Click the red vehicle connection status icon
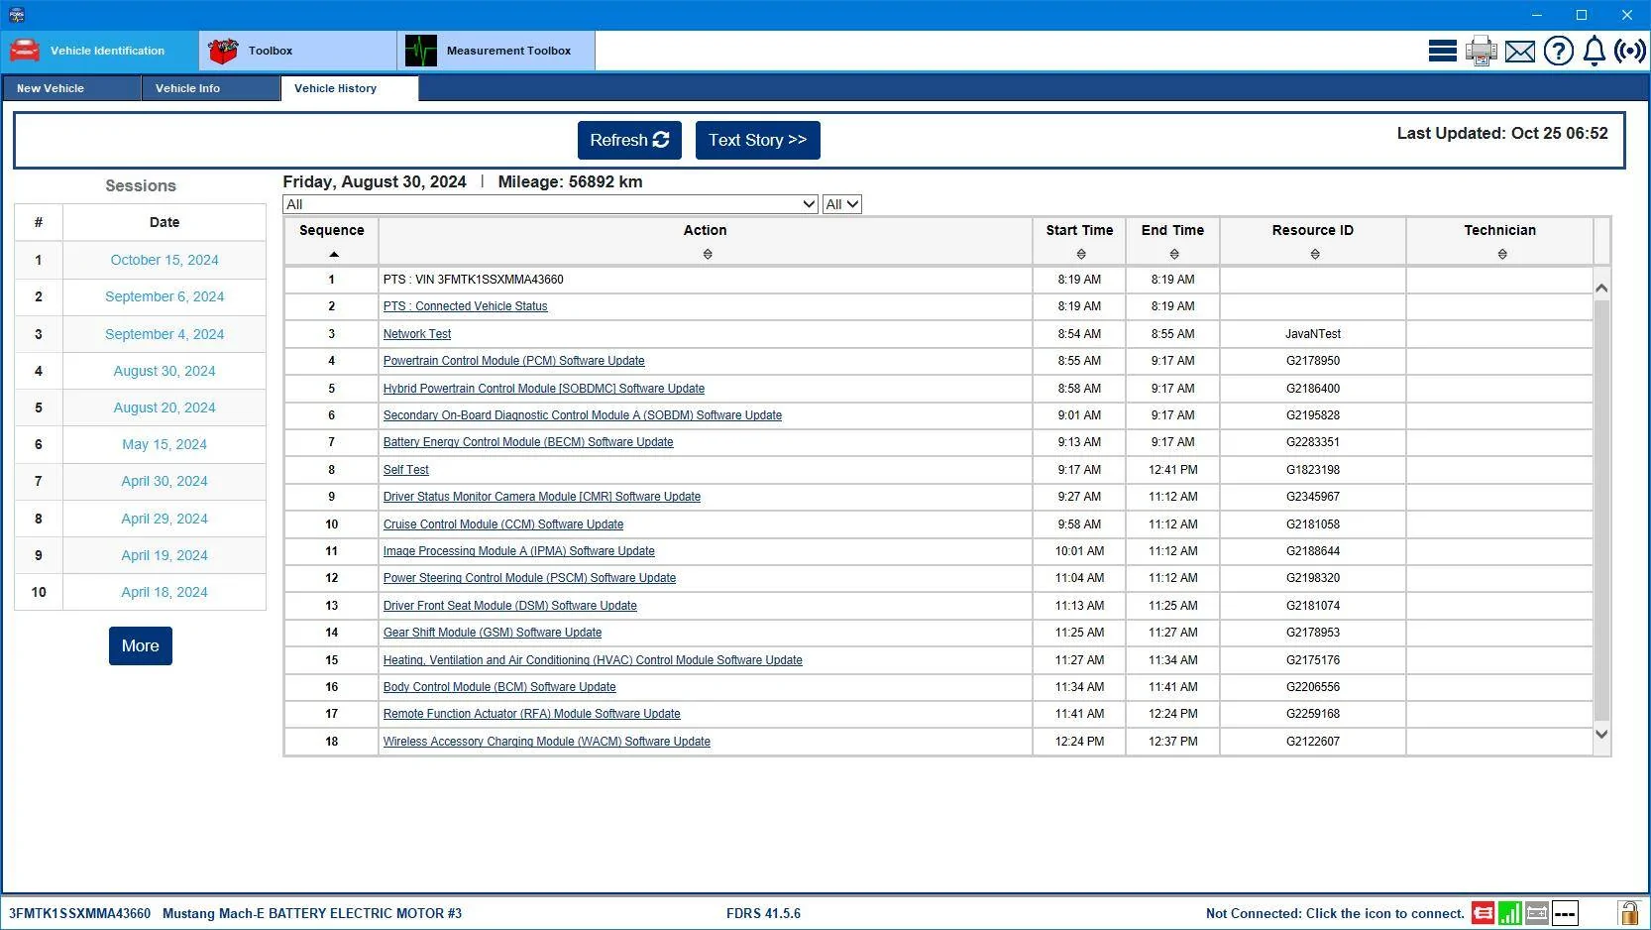The width and height of the screenshot is (1651, 930). coord(1483,913)
